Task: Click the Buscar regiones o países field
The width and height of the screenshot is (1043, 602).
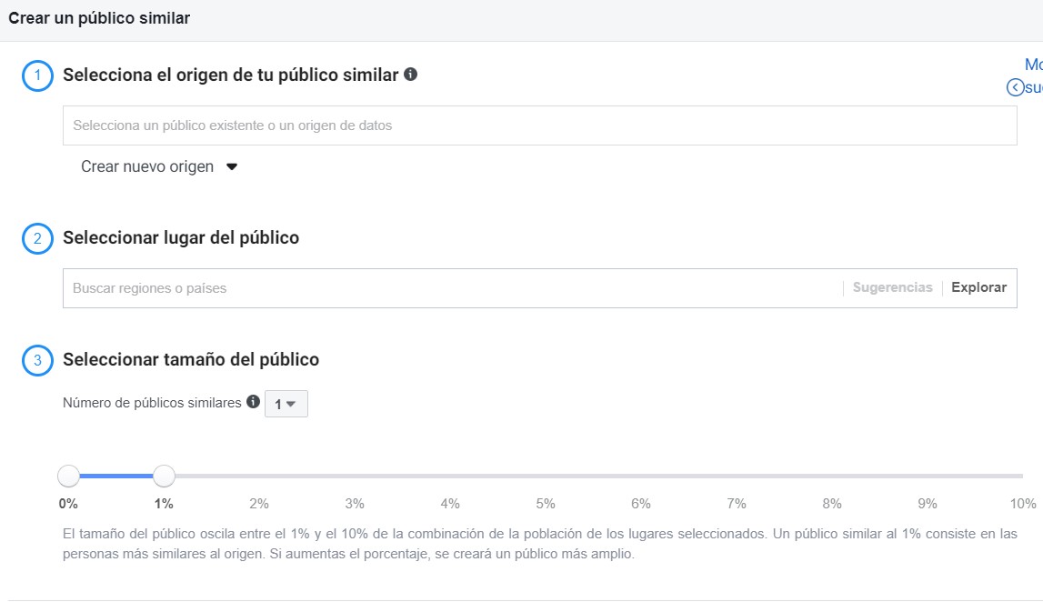Action: pos(452,288)
